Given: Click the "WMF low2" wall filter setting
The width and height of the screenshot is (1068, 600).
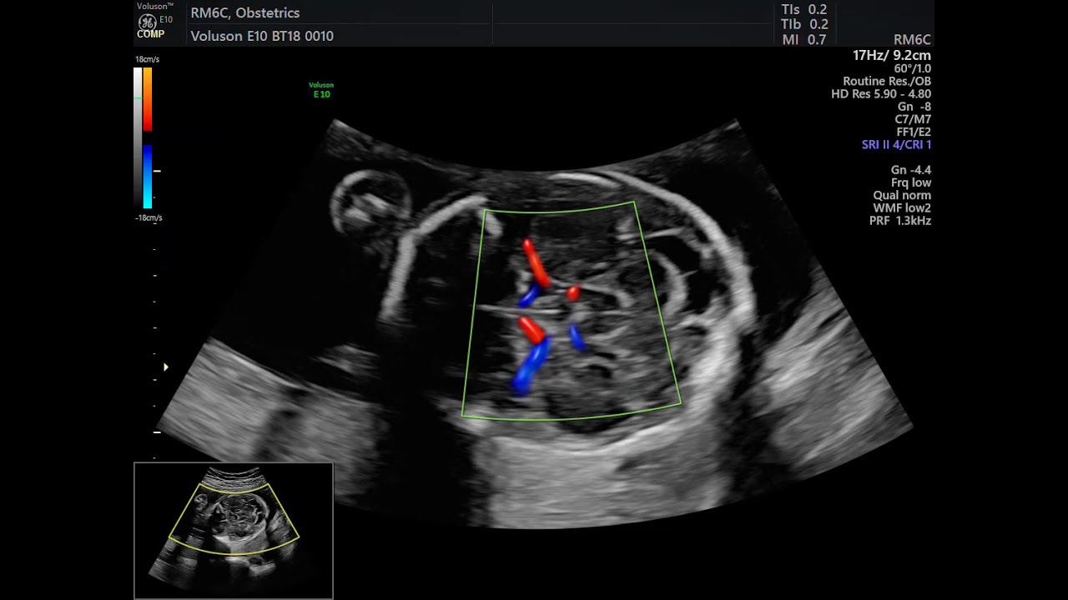Looking at the screenshot, I should pos(902,207).
